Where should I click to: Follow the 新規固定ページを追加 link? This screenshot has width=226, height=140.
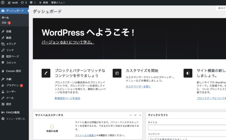[67, 98]
